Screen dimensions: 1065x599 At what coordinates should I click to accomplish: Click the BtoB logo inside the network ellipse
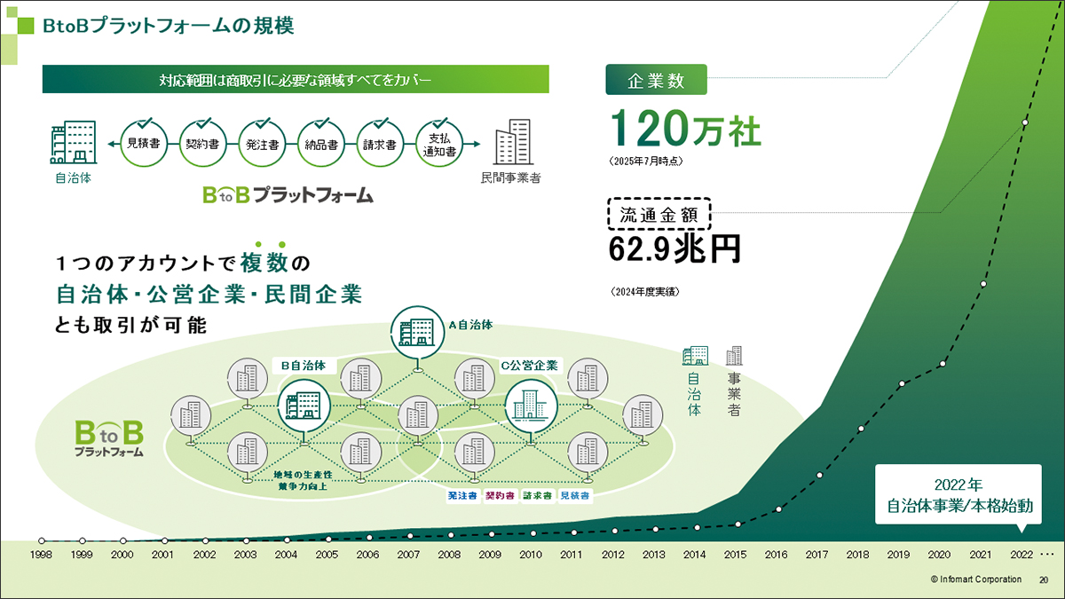pos(109,439)
